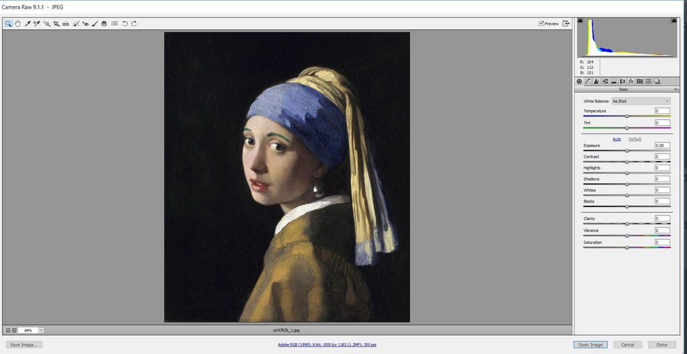Click the Save Image button

[24, 345]
